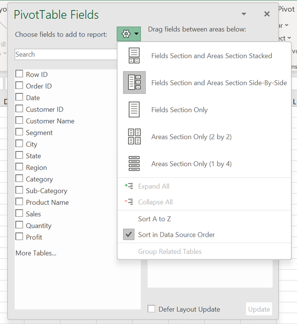The image size is (297, 324).
Task: Close the PivotTable Fields pane
Action: coord(267,14)
